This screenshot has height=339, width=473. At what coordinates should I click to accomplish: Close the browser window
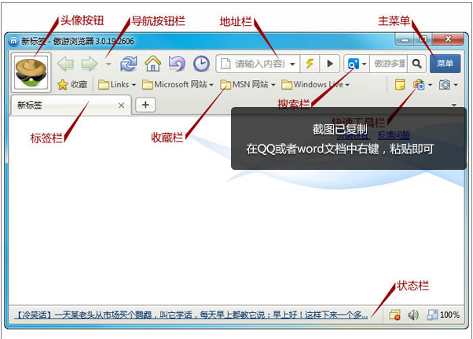click(448, 39)
